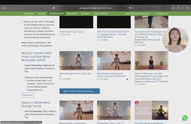The image size is (191, 124).
Task: Click the PRAXISVIDEO TAG 9 - 12 thumbnail
Action: pyautogui.click(x=114, y=110)
